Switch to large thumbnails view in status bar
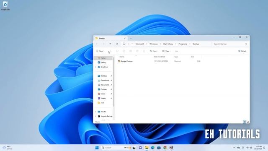This screenshot has height=151, width=268. [x=247, y=122]
